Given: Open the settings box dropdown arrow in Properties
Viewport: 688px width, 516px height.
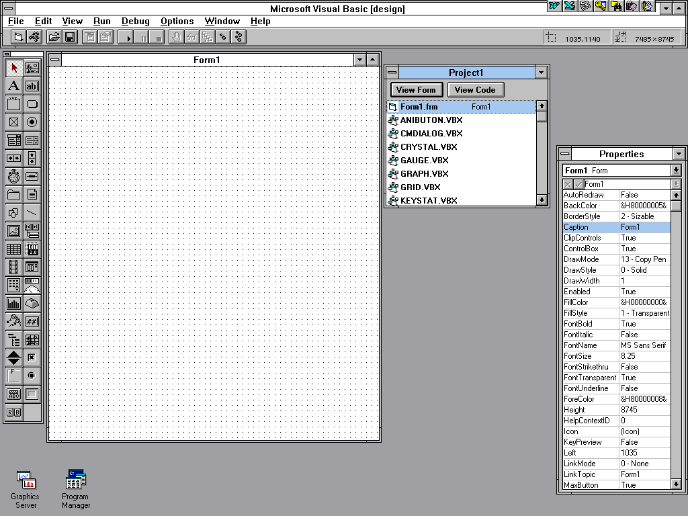Looking at the screenshot, I should (676, 184).
